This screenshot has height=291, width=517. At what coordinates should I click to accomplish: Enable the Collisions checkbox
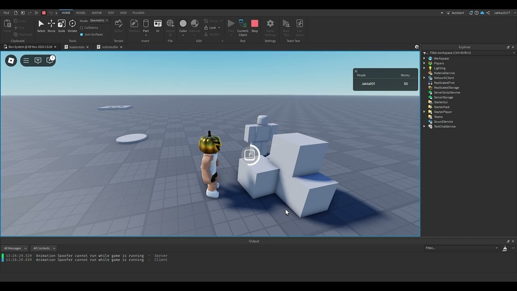click(x=82, y=27)
